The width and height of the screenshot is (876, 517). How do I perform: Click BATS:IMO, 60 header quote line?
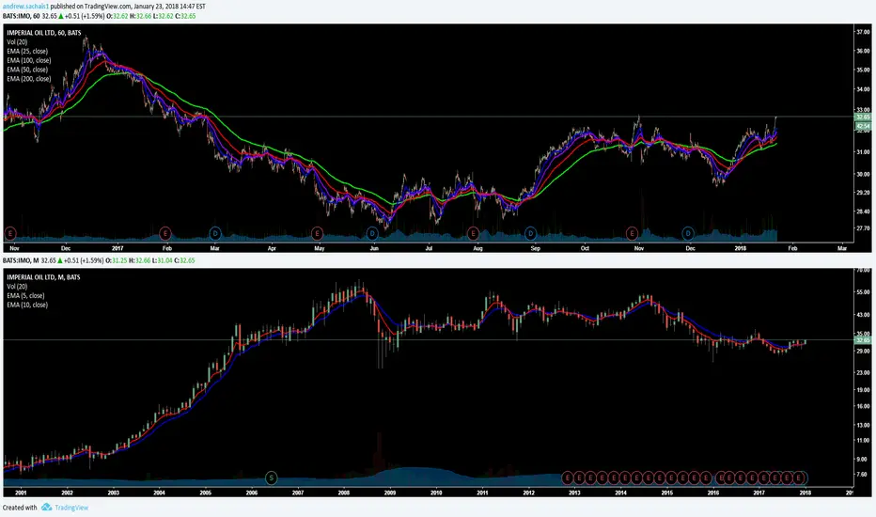[99, 16]
